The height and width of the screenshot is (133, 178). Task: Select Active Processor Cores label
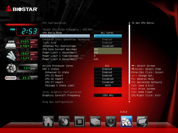[x=58, y=66]
